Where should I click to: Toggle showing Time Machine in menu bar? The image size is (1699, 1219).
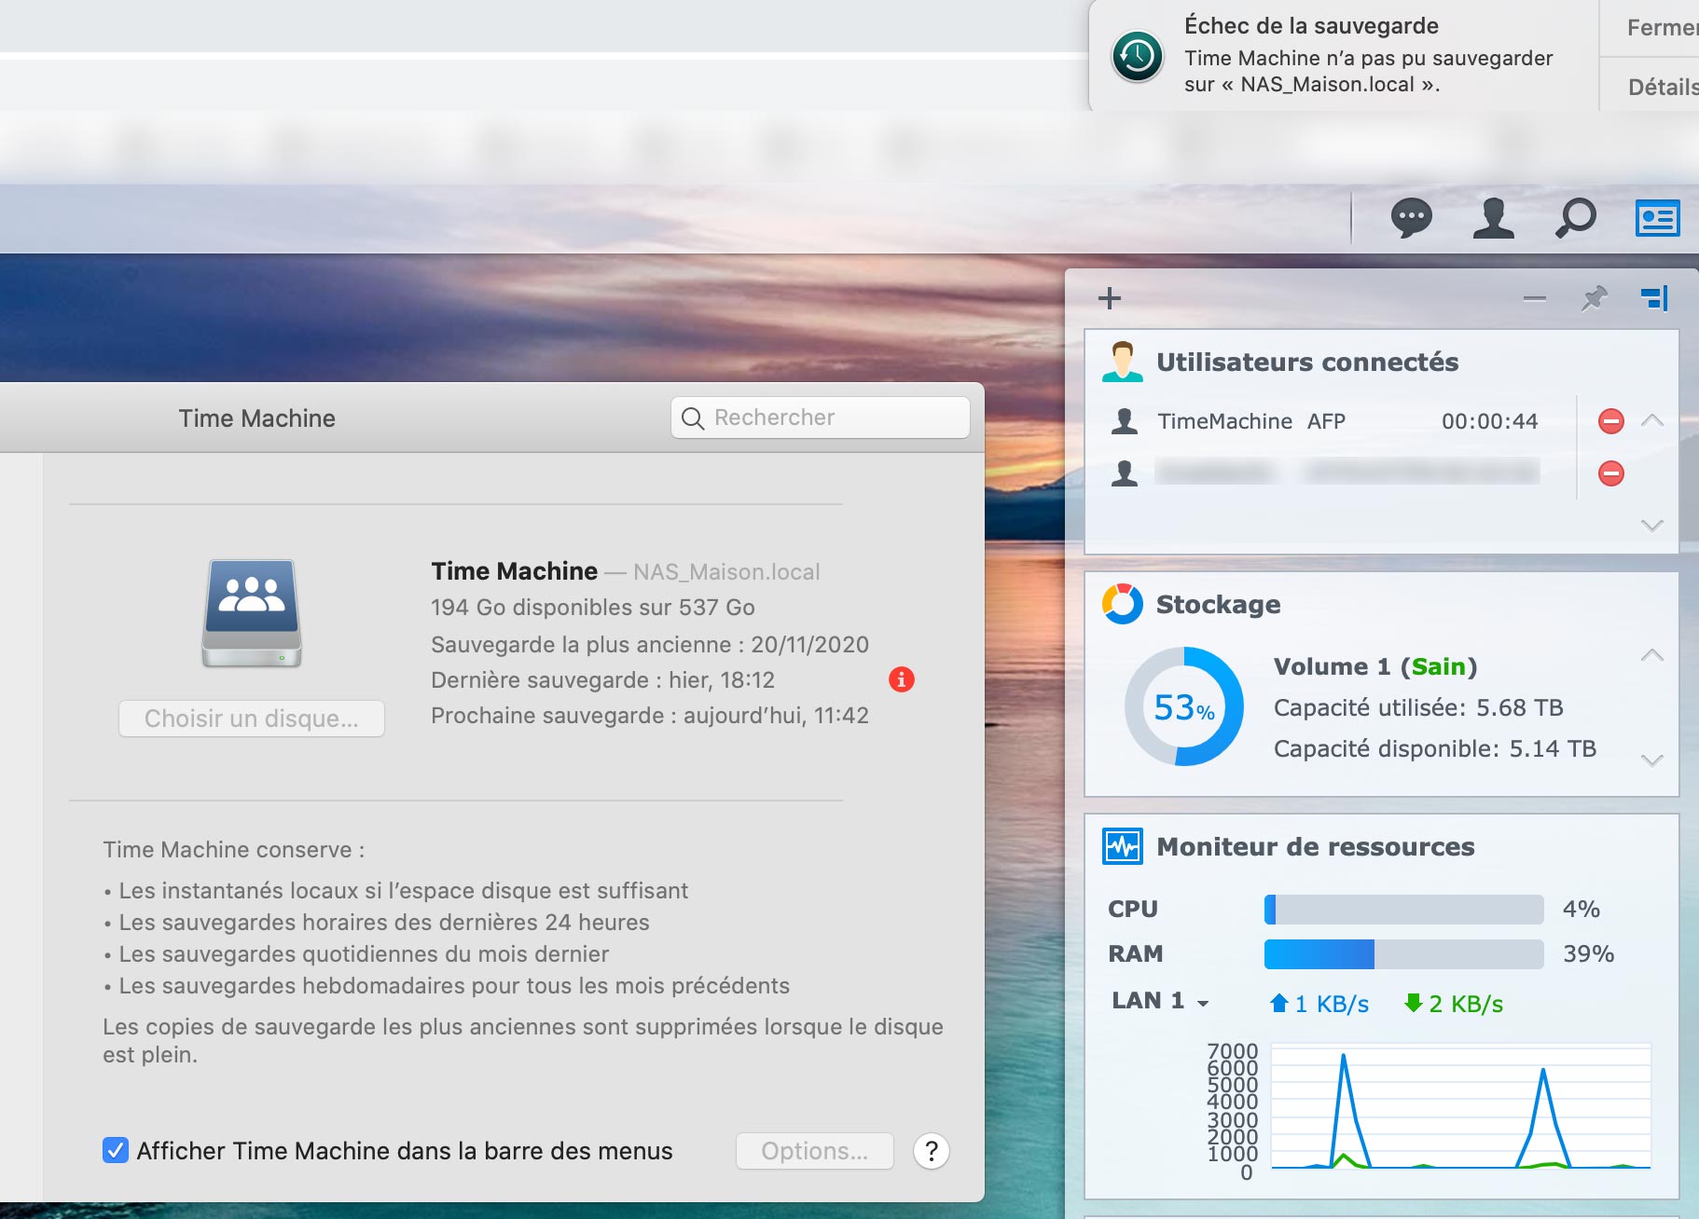click(x=116, y=1151)
